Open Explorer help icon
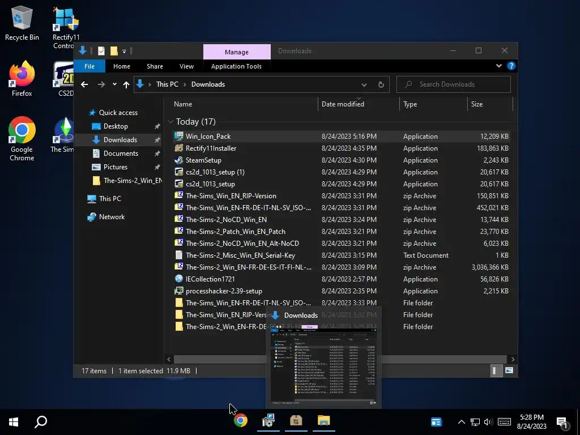The width and height of the screenshot is (580, 435). coord(511,66)
